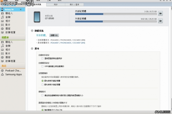Click the 9.92 GB / 29.25 GB storage value
This screenshot has width=172, height=114.
(149, 19)
